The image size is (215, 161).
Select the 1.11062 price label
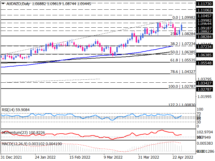click(x=205, y=10)
